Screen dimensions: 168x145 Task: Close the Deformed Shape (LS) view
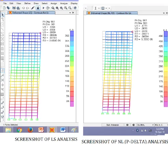73,13
